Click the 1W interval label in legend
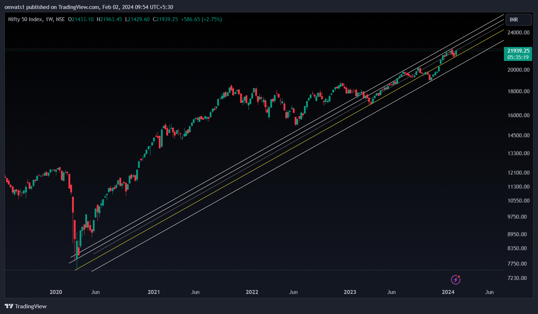This screenshot has height=314, width=538. click(49, 19)
